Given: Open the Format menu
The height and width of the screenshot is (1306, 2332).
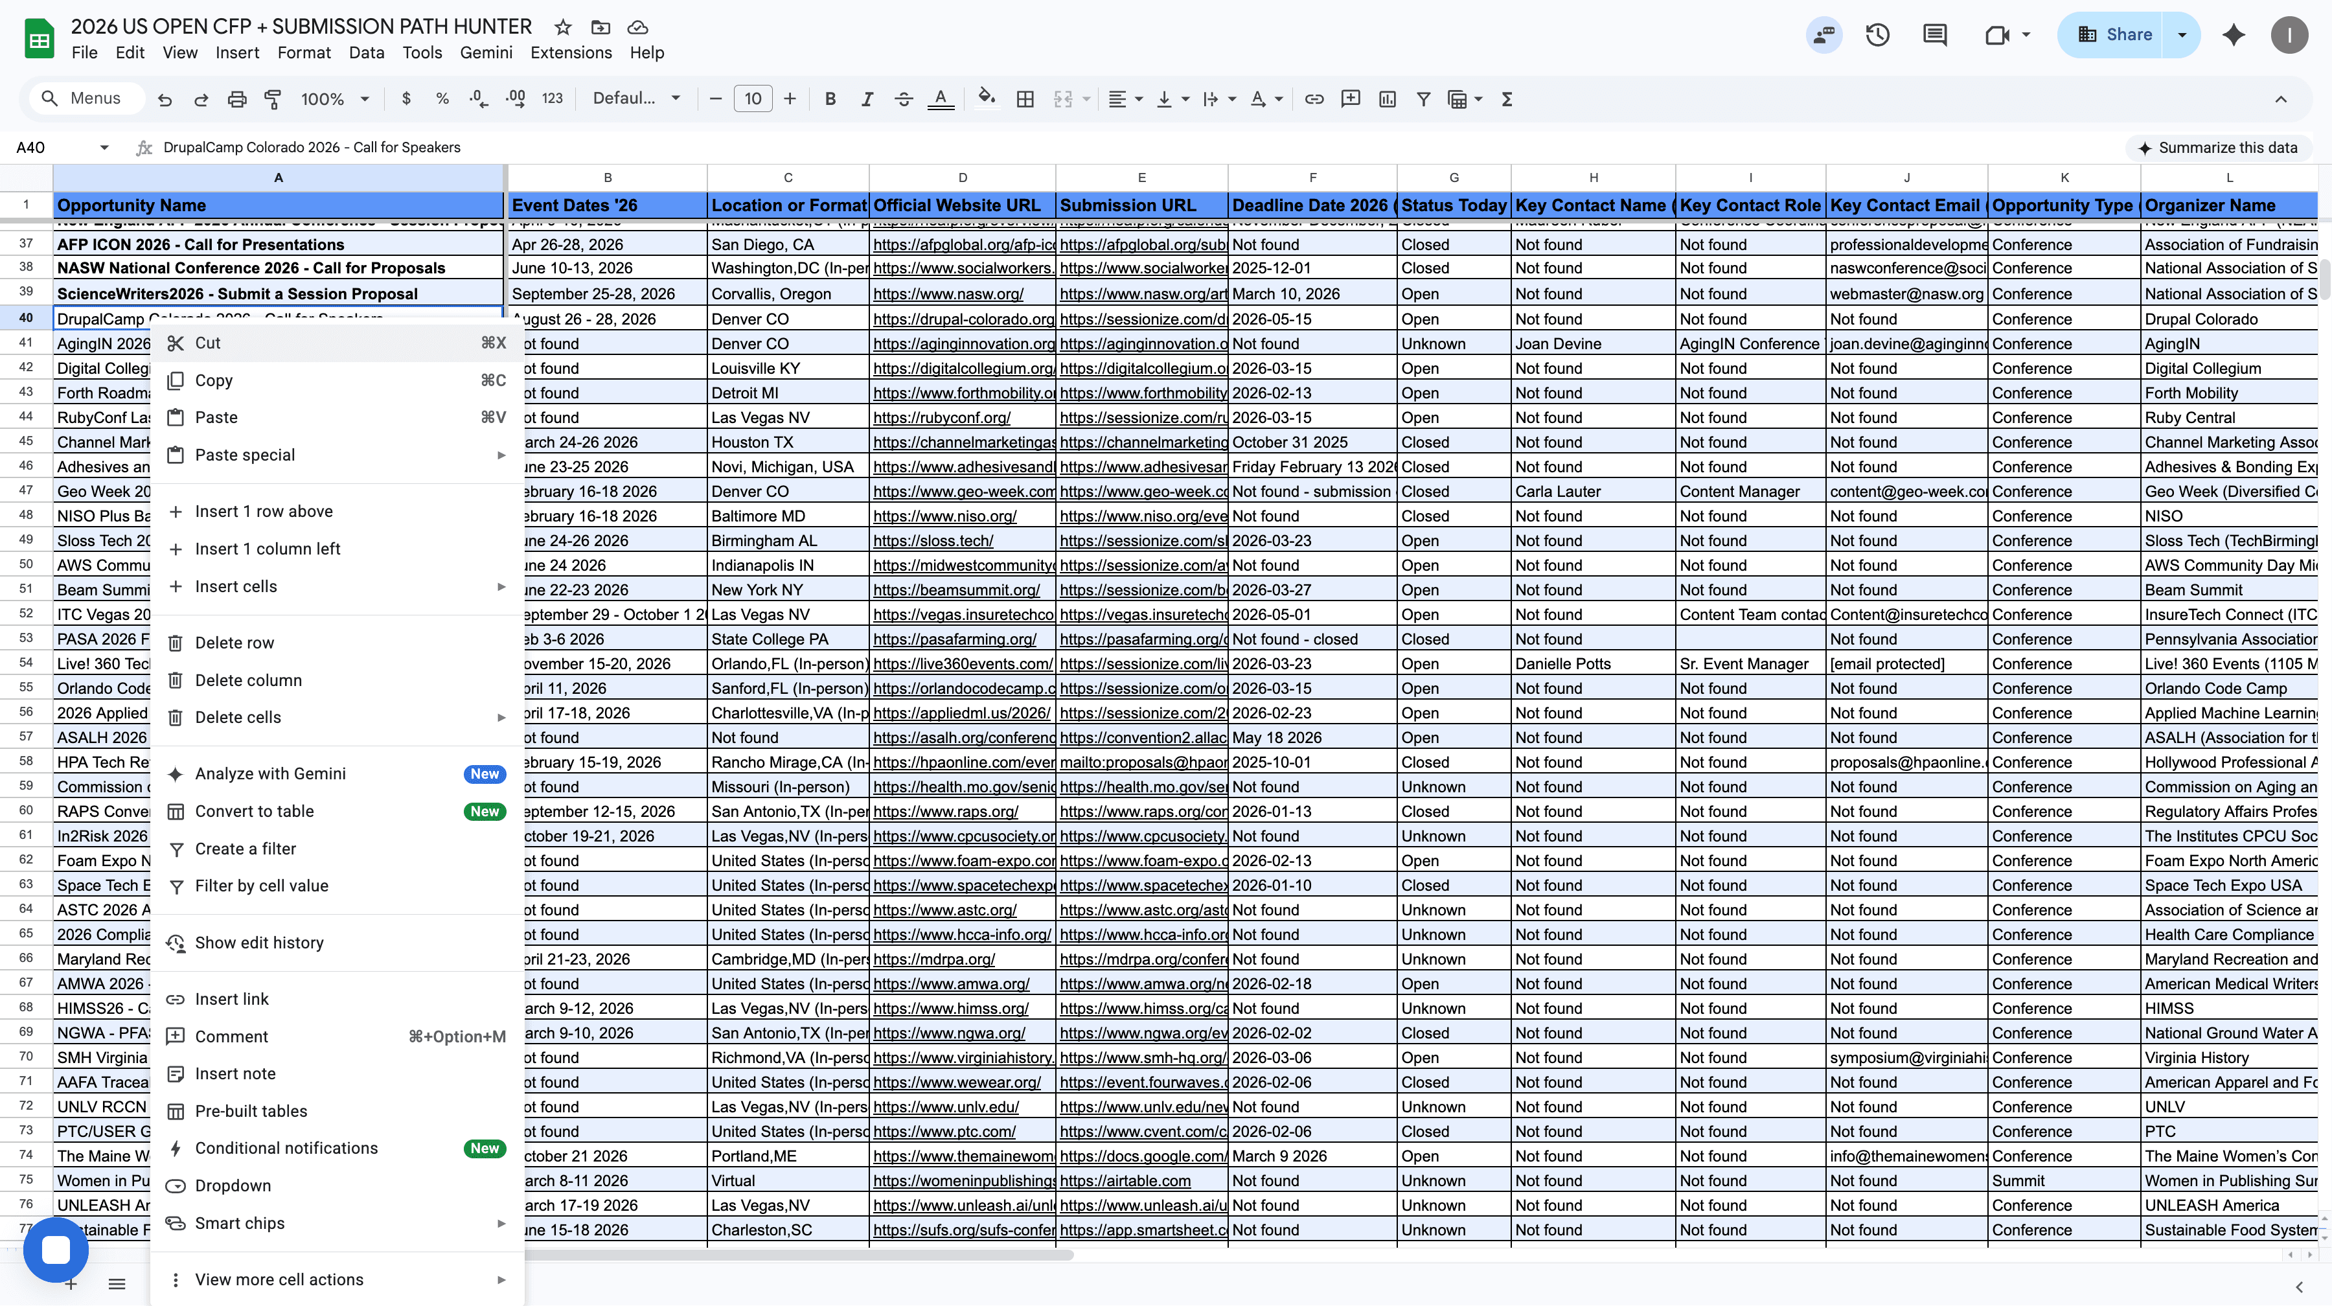Looking at the screenshot, I should [304, 53].
